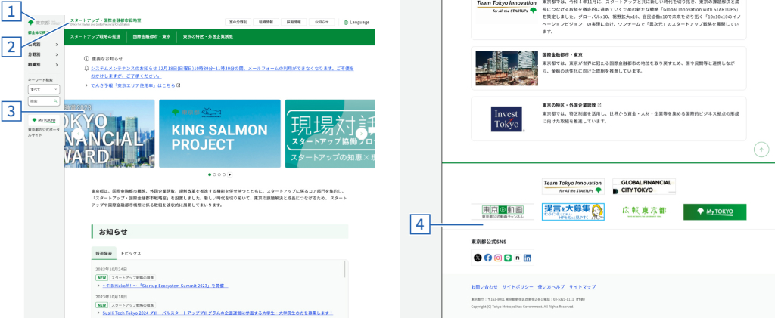775x318 pixels.
Task: Open the システムメンテナンスのお知らせ notice link
Action: (x=222, y=72)
